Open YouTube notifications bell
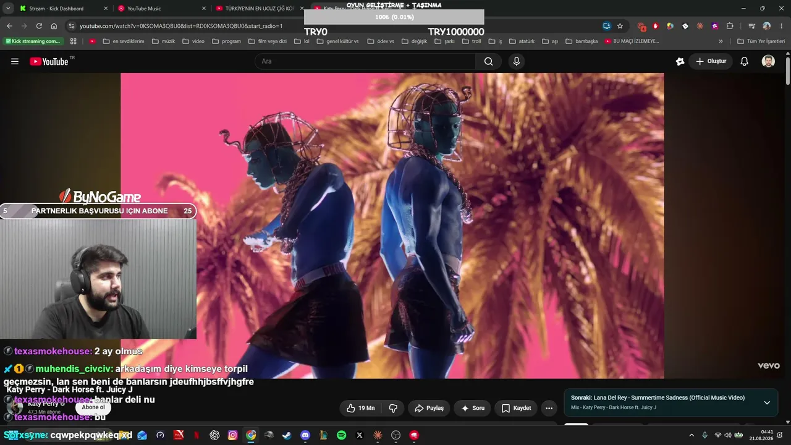791x445 pixels. coord(745,61)
